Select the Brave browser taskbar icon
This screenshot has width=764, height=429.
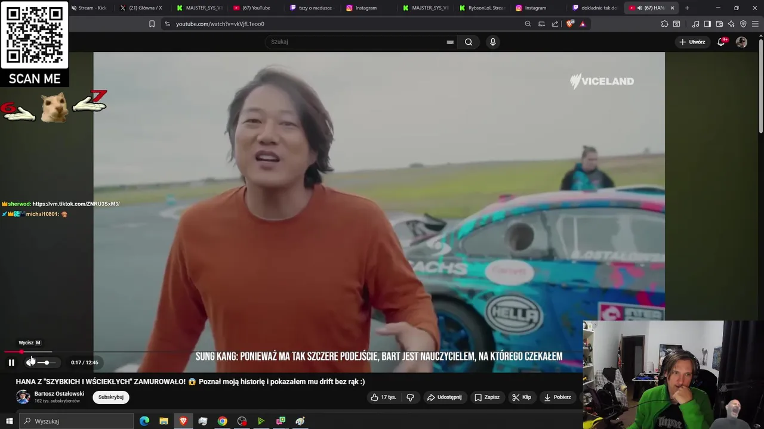[x=183, y=421]
